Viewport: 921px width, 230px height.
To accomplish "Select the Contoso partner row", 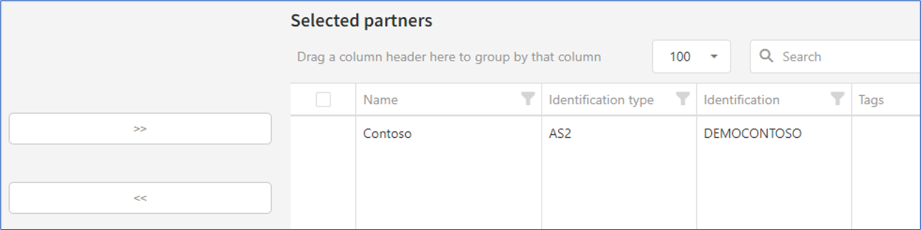I will tap(605, 134).
